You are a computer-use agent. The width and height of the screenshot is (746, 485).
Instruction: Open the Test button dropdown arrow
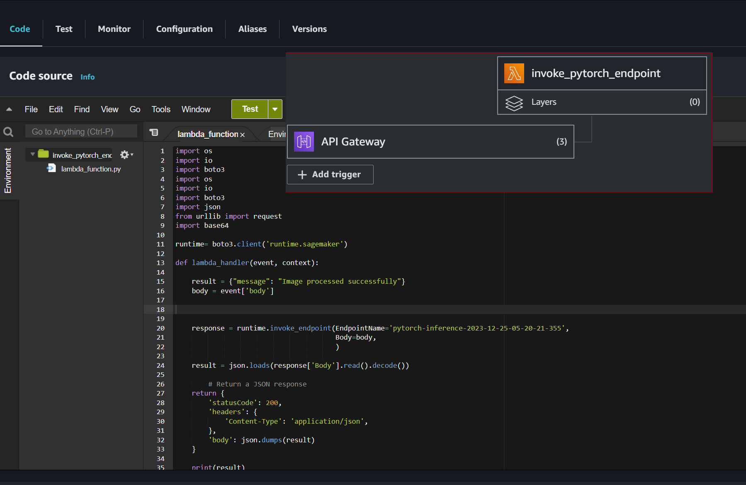click(275, 109)
